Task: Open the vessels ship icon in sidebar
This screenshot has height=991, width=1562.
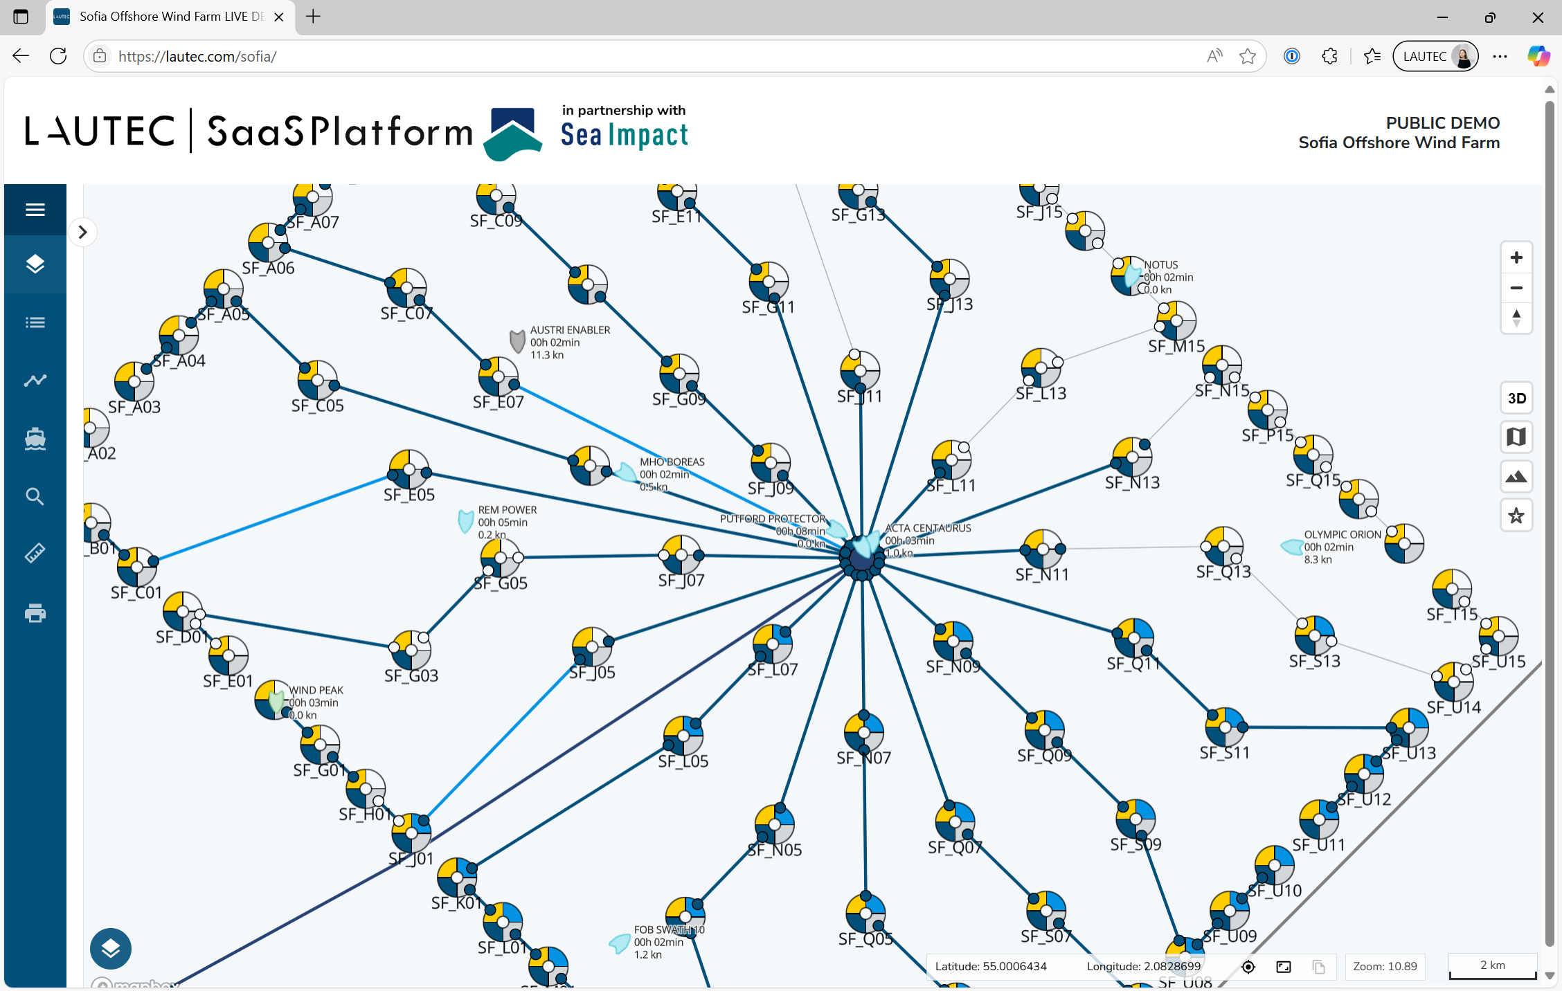Action: (x=35, y=439)
